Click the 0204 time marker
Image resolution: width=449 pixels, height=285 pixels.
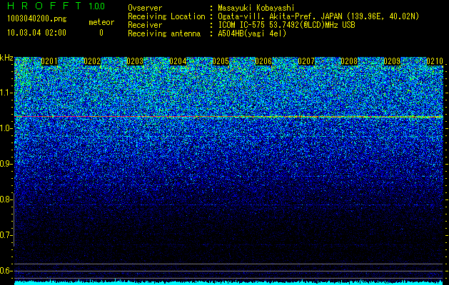pyautogui.click(x=178, y=61)
